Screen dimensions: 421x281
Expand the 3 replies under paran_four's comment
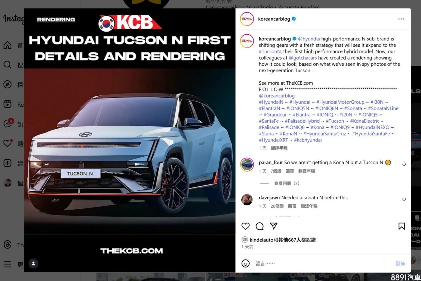pos(287,183)
